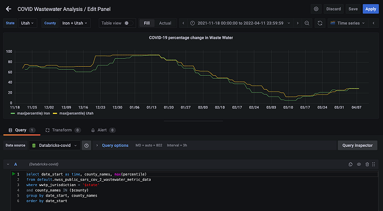The width and height of the screenshot is (383, 211).
Task: Open the State dropdown showing Utah
Action: coord(28,23)
